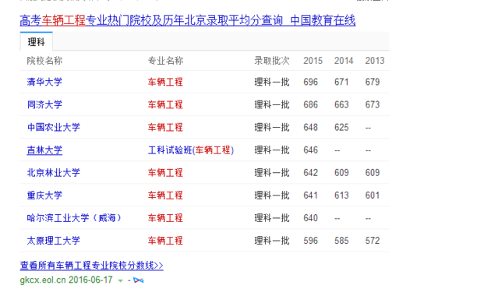Open the 太原理工大学 link
Screen dimensions: 491x296
[x=54, y=241]
